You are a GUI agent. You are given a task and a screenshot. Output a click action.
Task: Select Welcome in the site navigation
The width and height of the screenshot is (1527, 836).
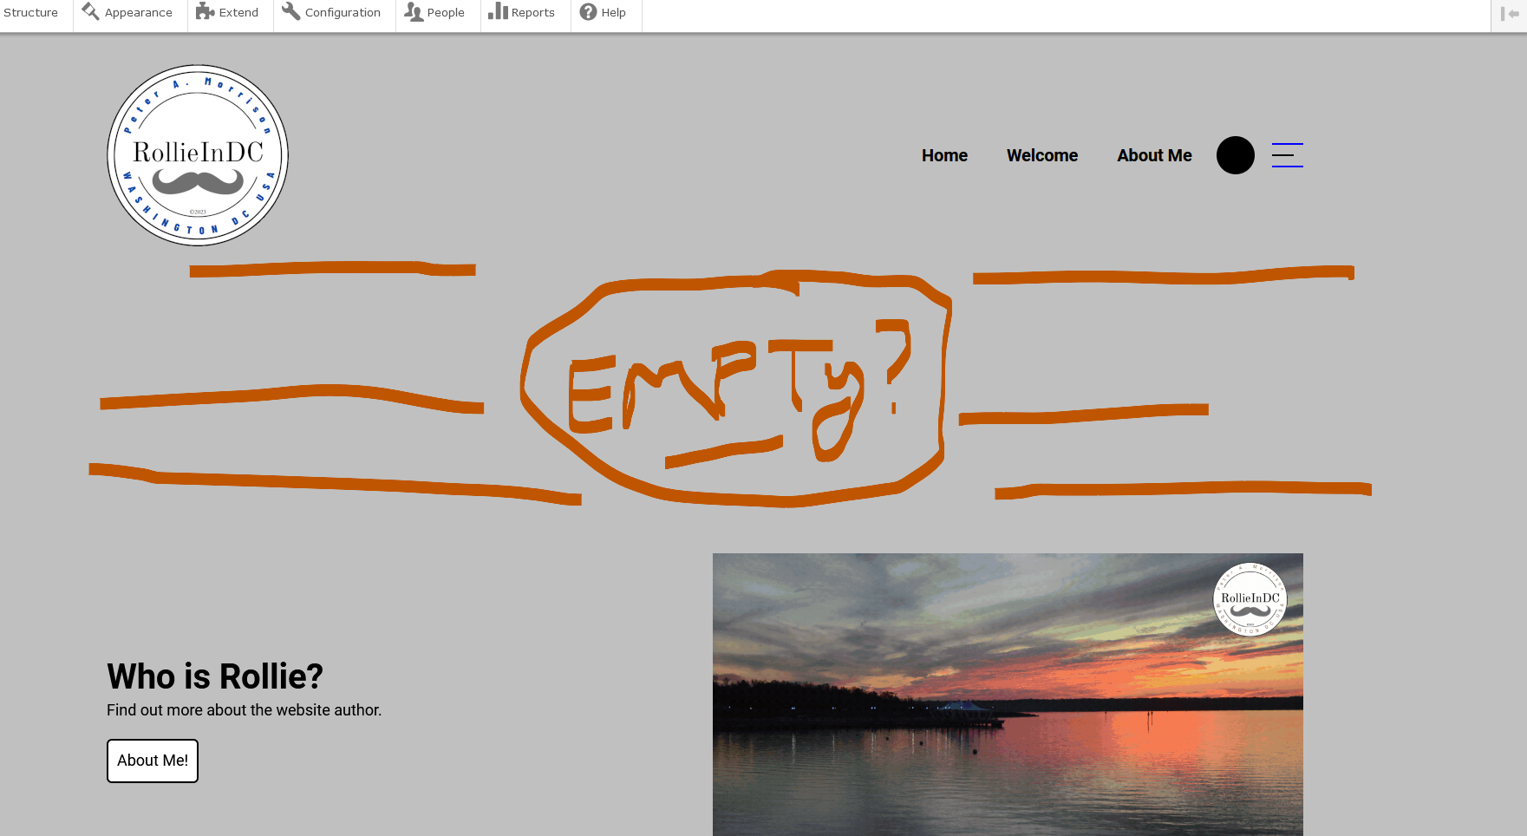[1041, 155]
